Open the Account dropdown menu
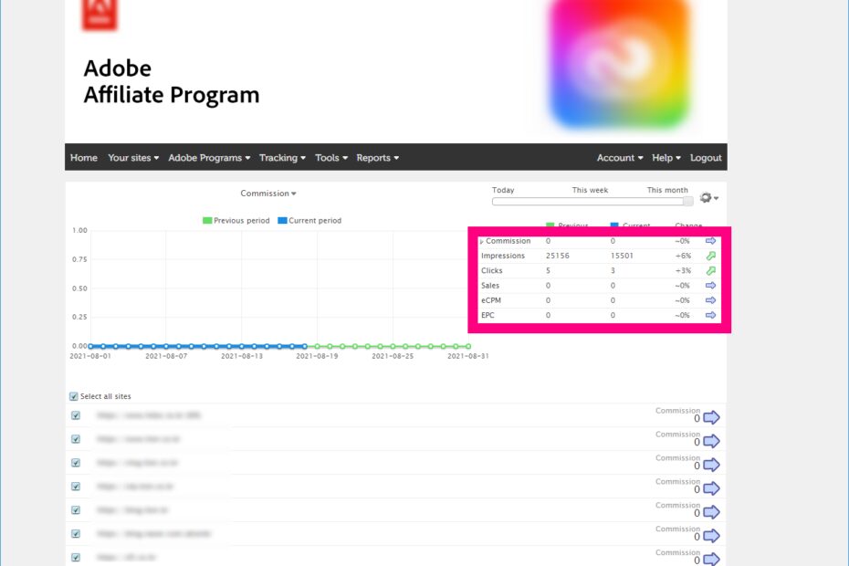This screenshot has height=566, width=849. click(x=620, y=158)
